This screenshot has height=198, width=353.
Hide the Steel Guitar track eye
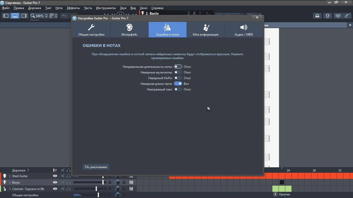(x=55, y=176)
